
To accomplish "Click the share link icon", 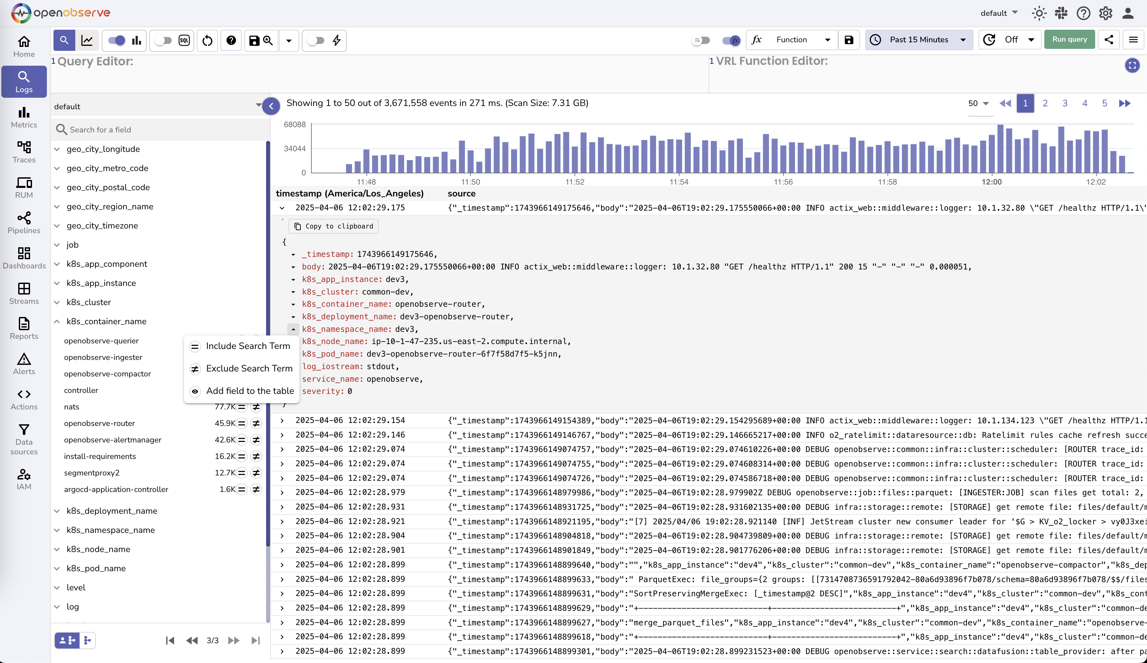I will click(1109, 40).
